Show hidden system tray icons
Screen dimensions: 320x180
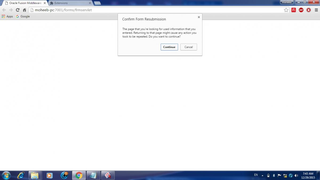coord(262,175)
